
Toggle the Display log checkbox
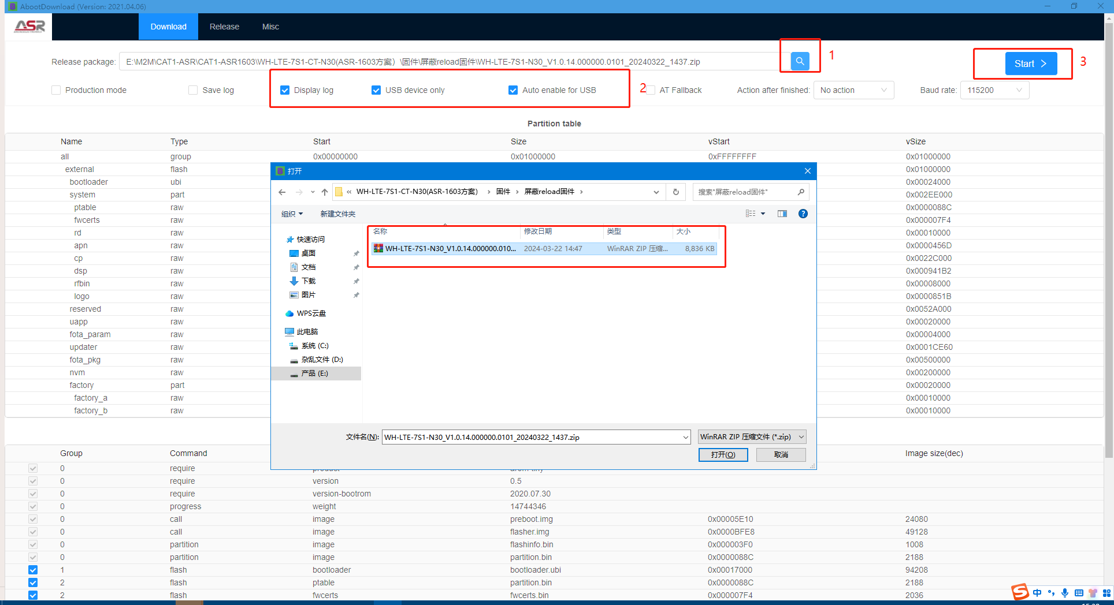pos(285,90)
